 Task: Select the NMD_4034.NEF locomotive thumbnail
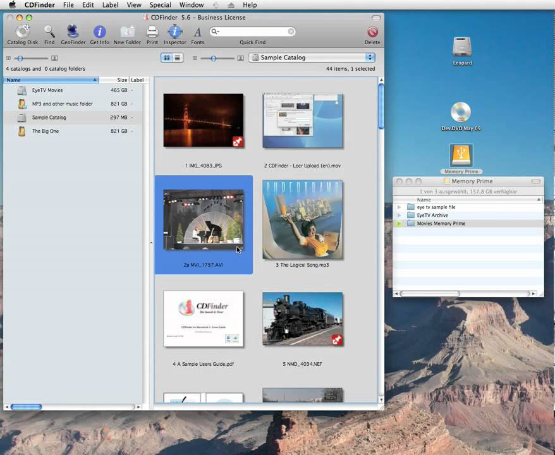coord(302,318)
